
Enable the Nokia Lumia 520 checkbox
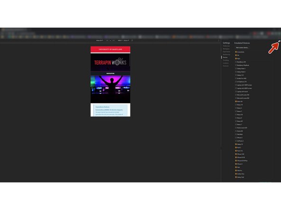[x=236, y=128]
